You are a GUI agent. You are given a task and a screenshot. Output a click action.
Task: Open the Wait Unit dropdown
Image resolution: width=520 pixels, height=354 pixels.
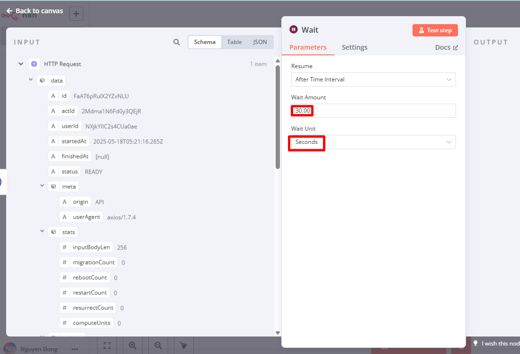[373, 142]
